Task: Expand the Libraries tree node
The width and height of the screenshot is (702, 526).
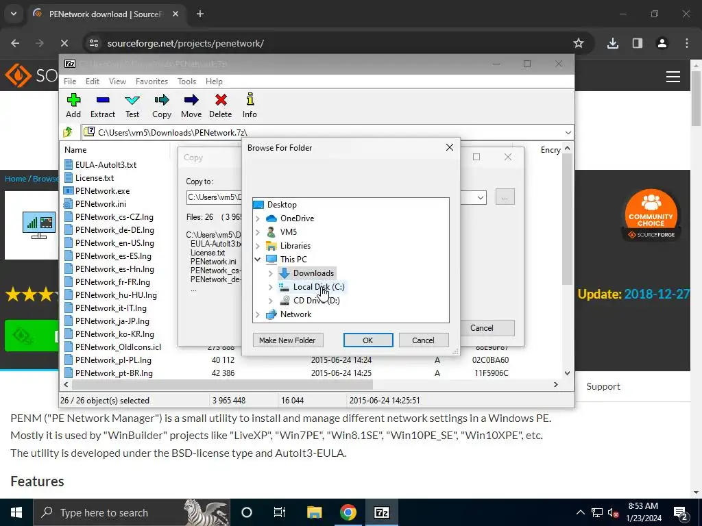Action: click(x=258, y=246)
